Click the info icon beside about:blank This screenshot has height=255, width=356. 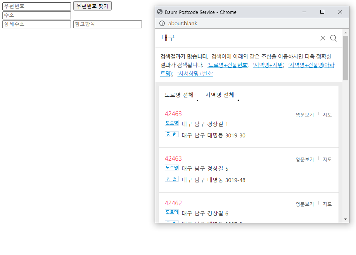(x=162, y=23)
